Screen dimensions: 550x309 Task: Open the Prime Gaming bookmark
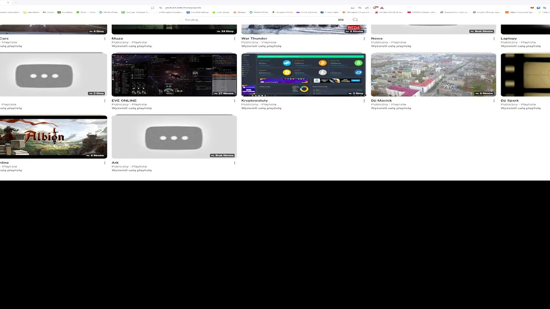pos(306,12)
